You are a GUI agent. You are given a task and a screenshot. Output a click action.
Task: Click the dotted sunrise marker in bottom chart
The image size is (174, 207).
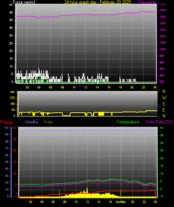click(x=59, y=193)
